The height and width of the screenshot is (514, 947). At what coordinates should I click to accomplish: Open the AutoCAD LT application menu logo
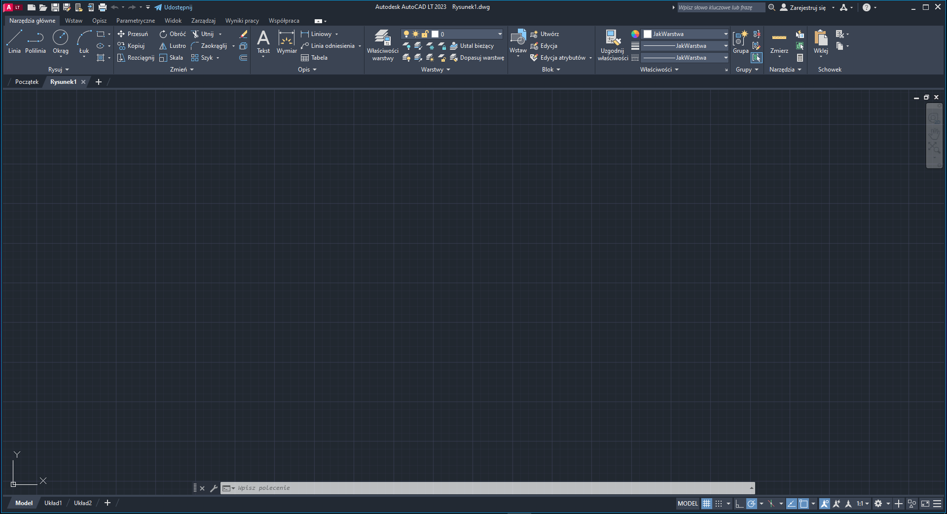coord(12,7)
